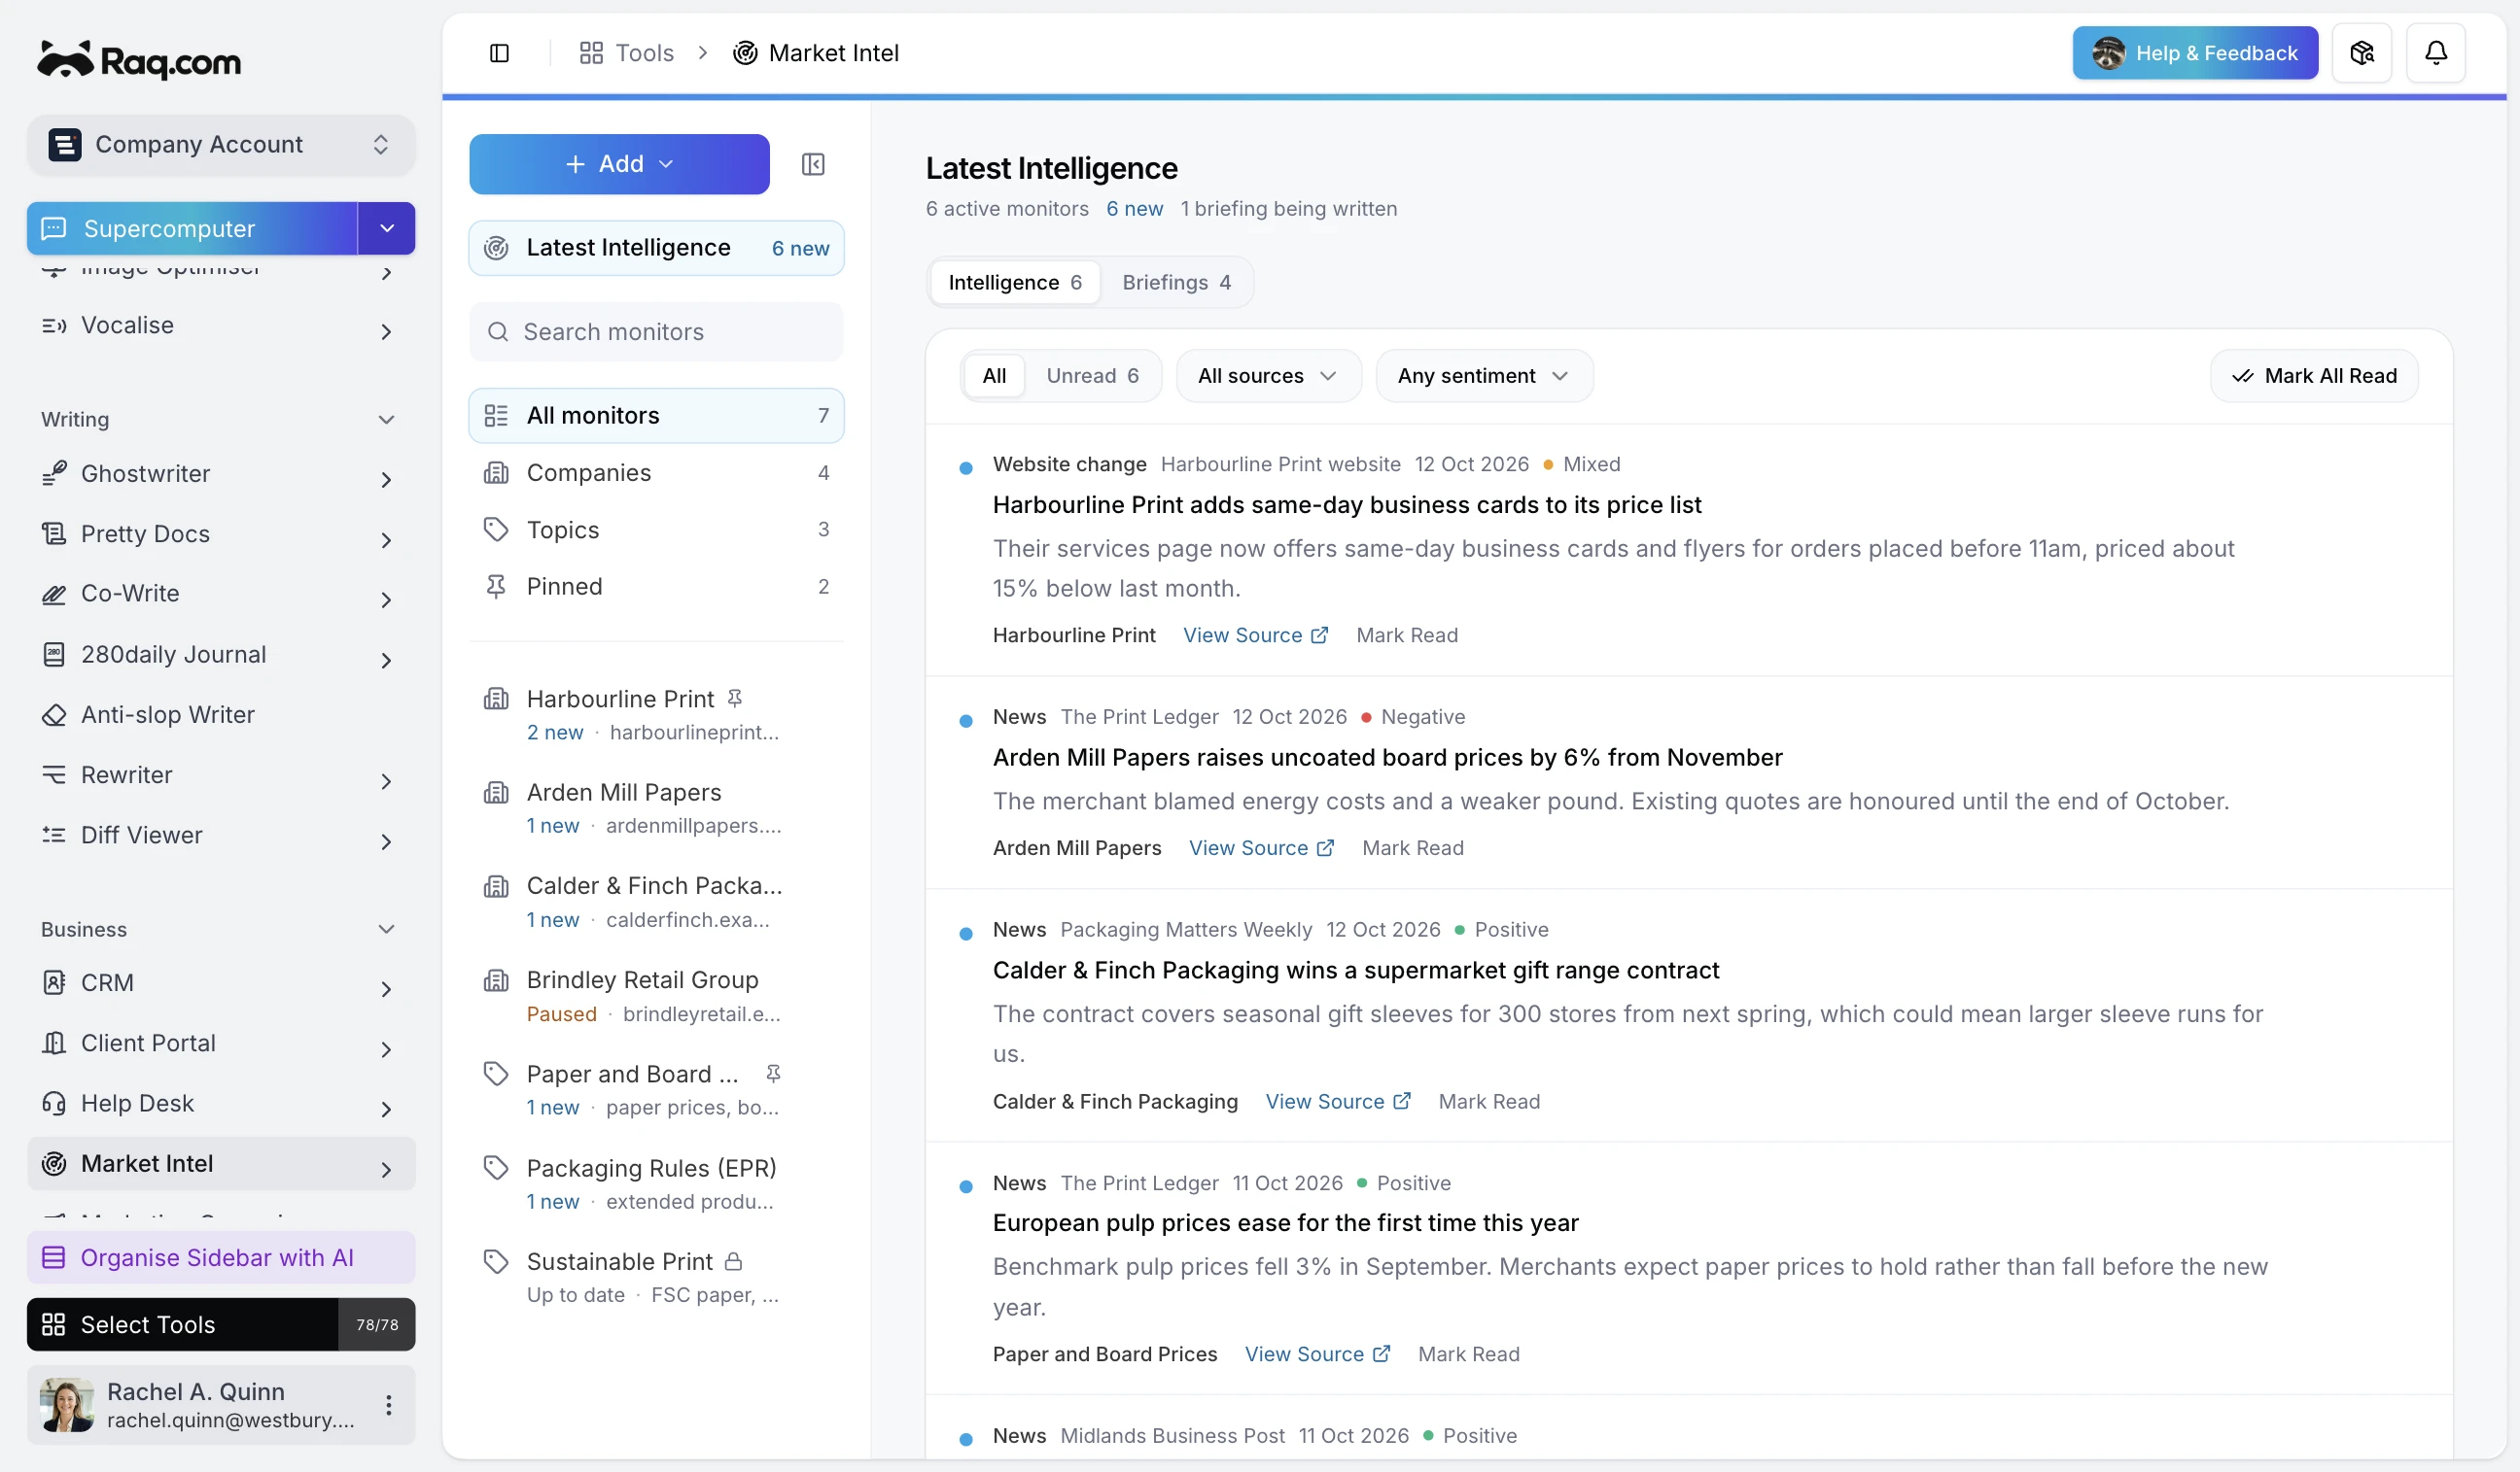Viewport: 2520px width, 1472px height.
Task: Expand CRM submenu chevron
Action: (386, 989)
